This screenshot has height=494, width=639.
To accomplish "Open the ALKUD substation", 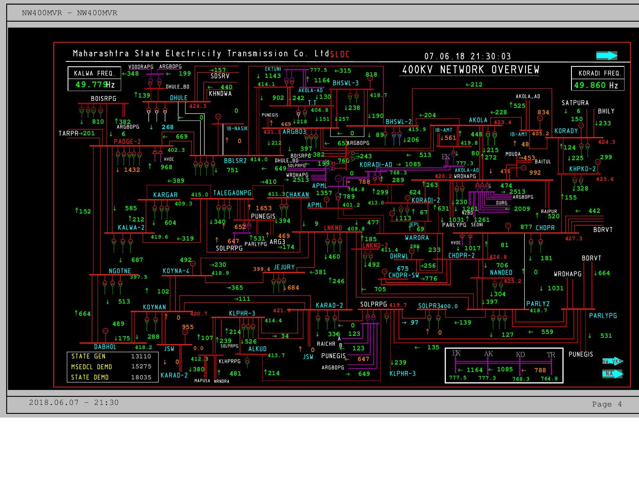I will (257, 349).
